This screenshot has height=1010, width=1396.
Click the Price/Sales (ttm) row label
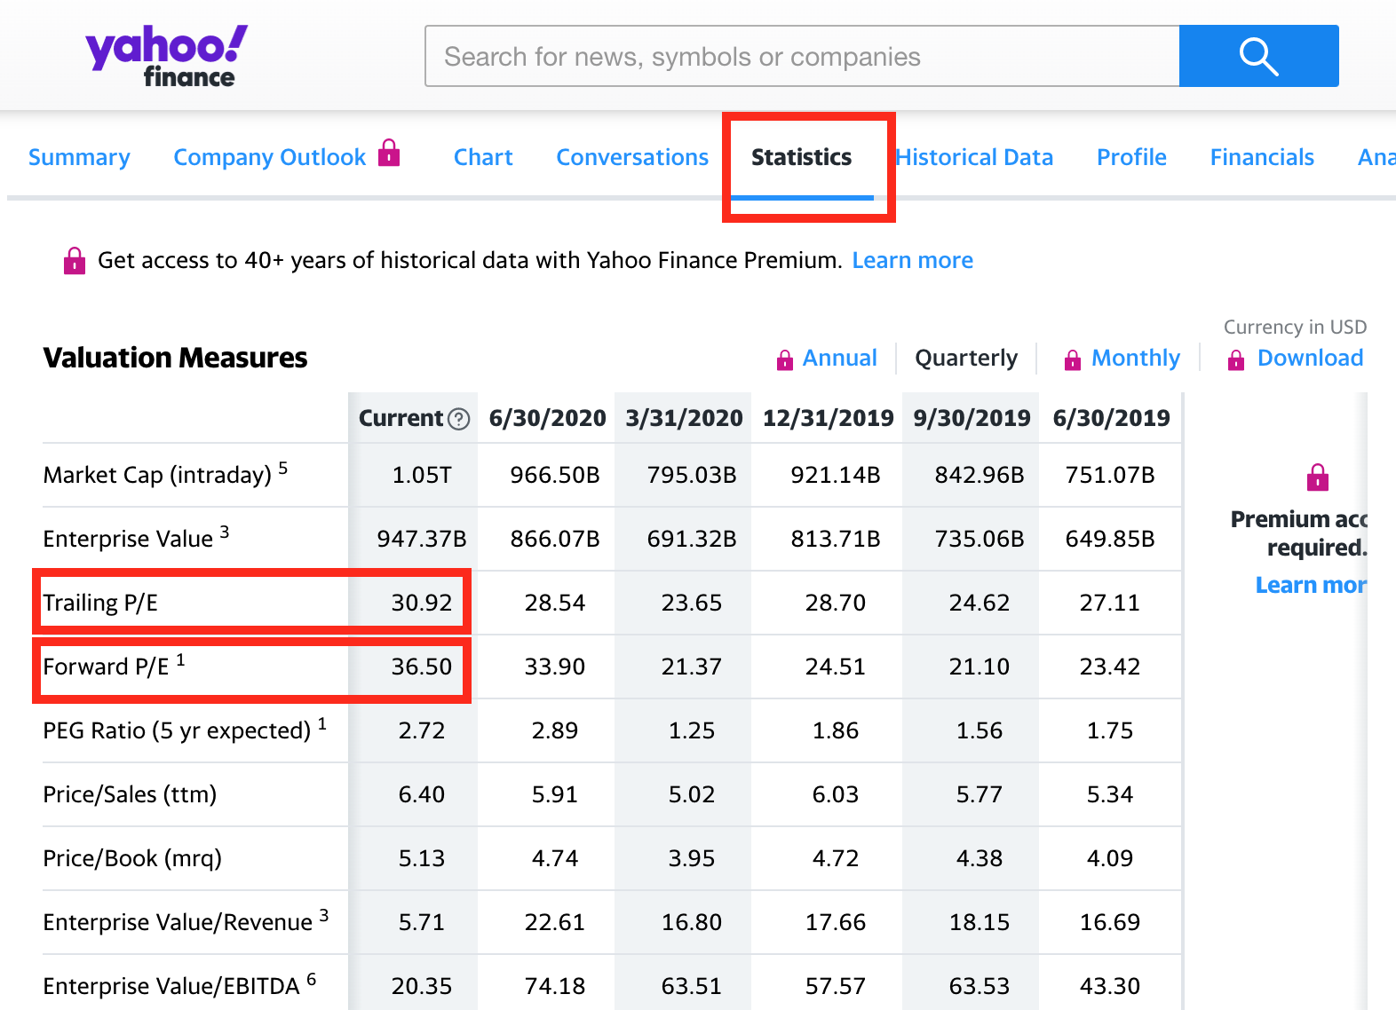point(130,794)
